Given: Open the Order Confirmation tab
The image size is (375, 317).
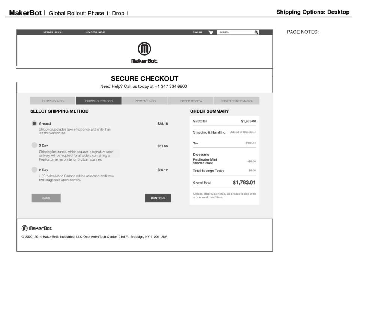Looking at the screenshot, I should [237, 101].
